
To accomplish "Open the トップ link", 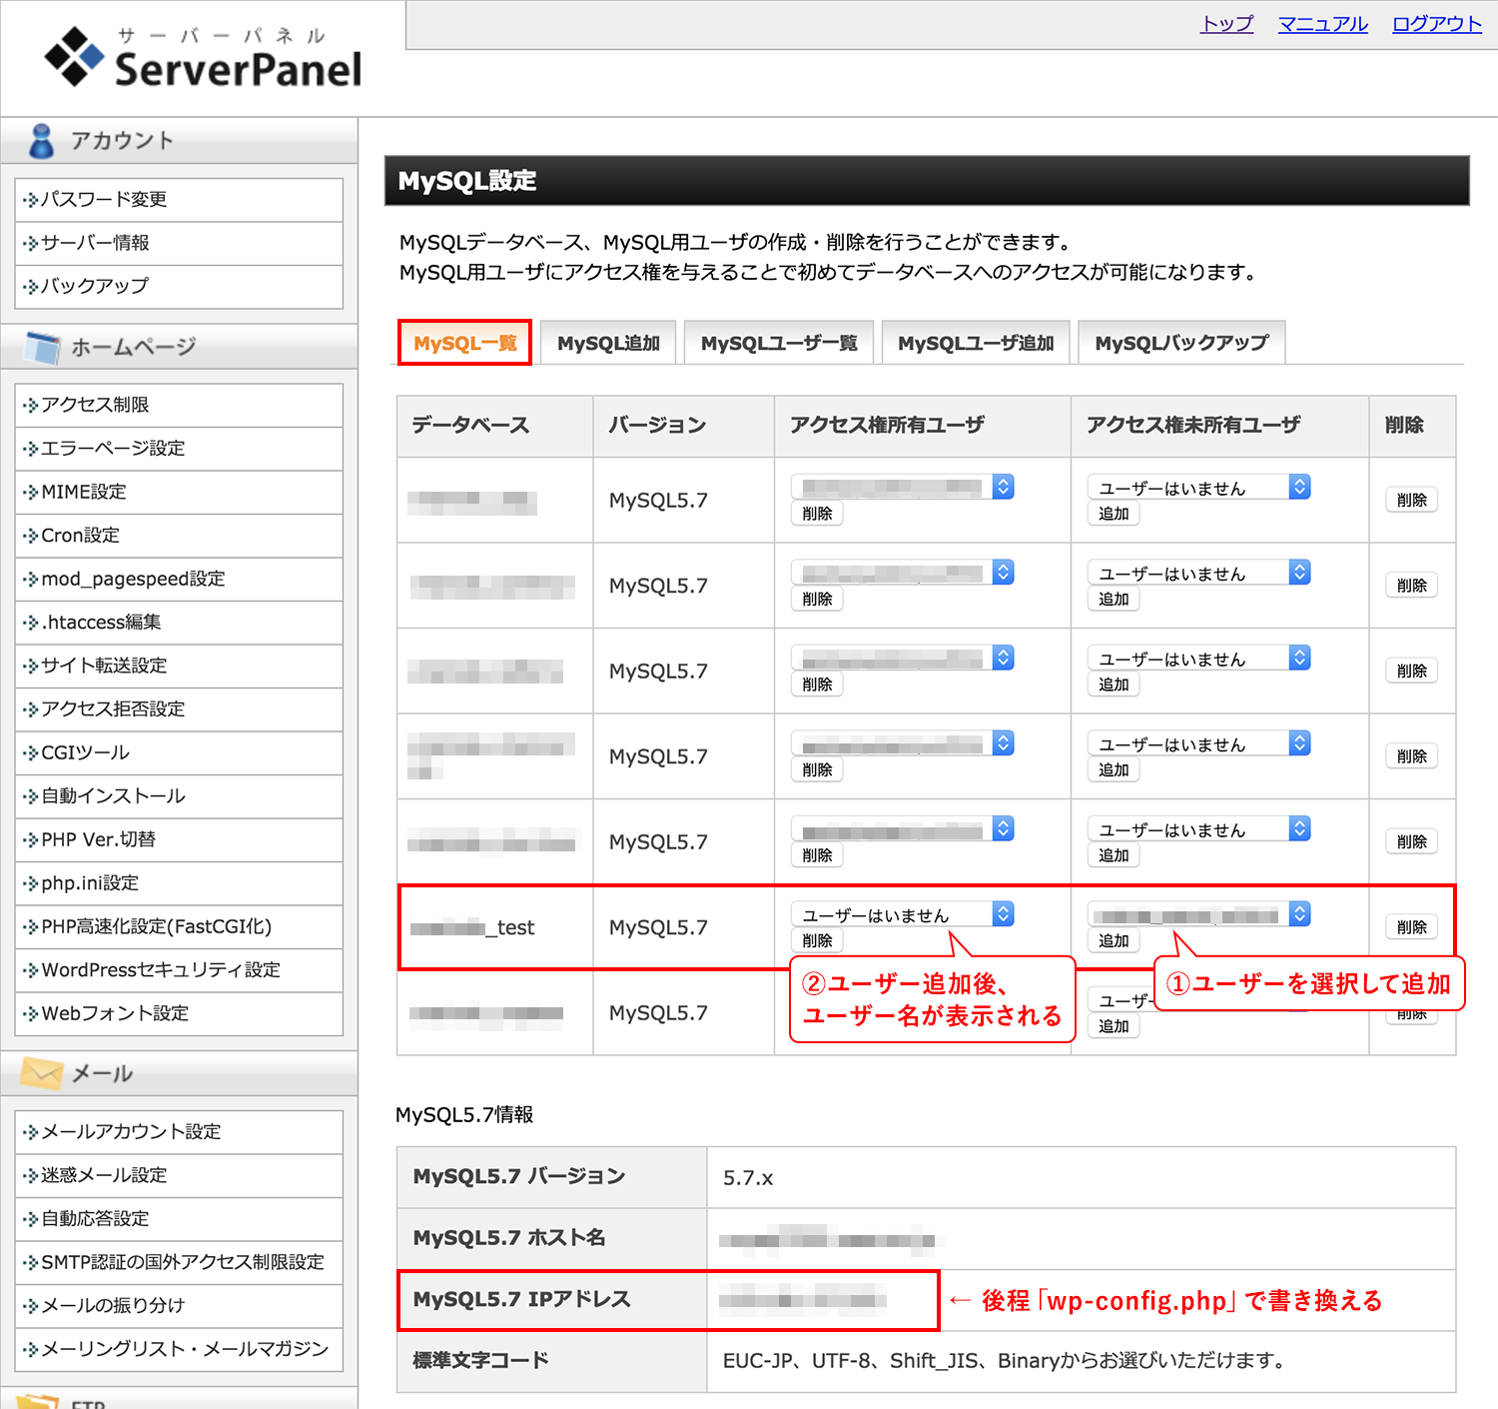I will coord(1226,24).
